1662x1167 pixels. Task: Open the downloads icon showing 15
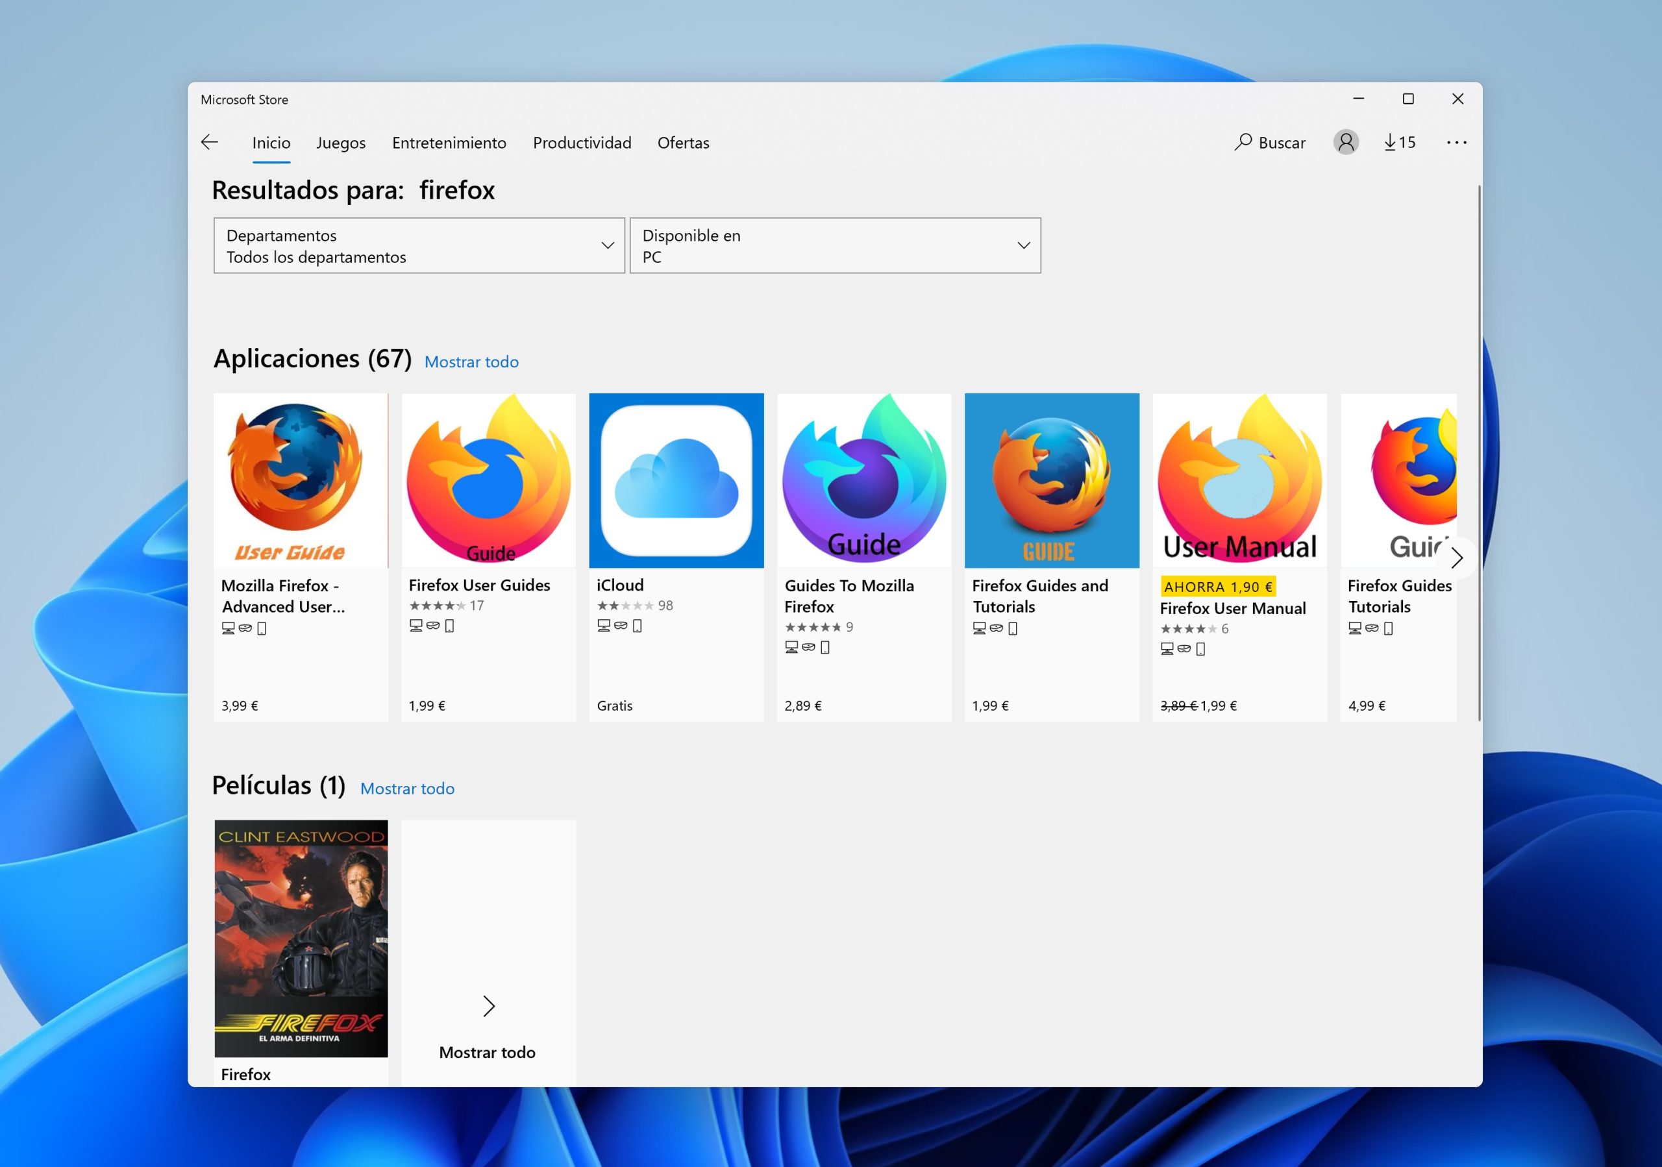pyautogui.click(x=1399, y=143)
